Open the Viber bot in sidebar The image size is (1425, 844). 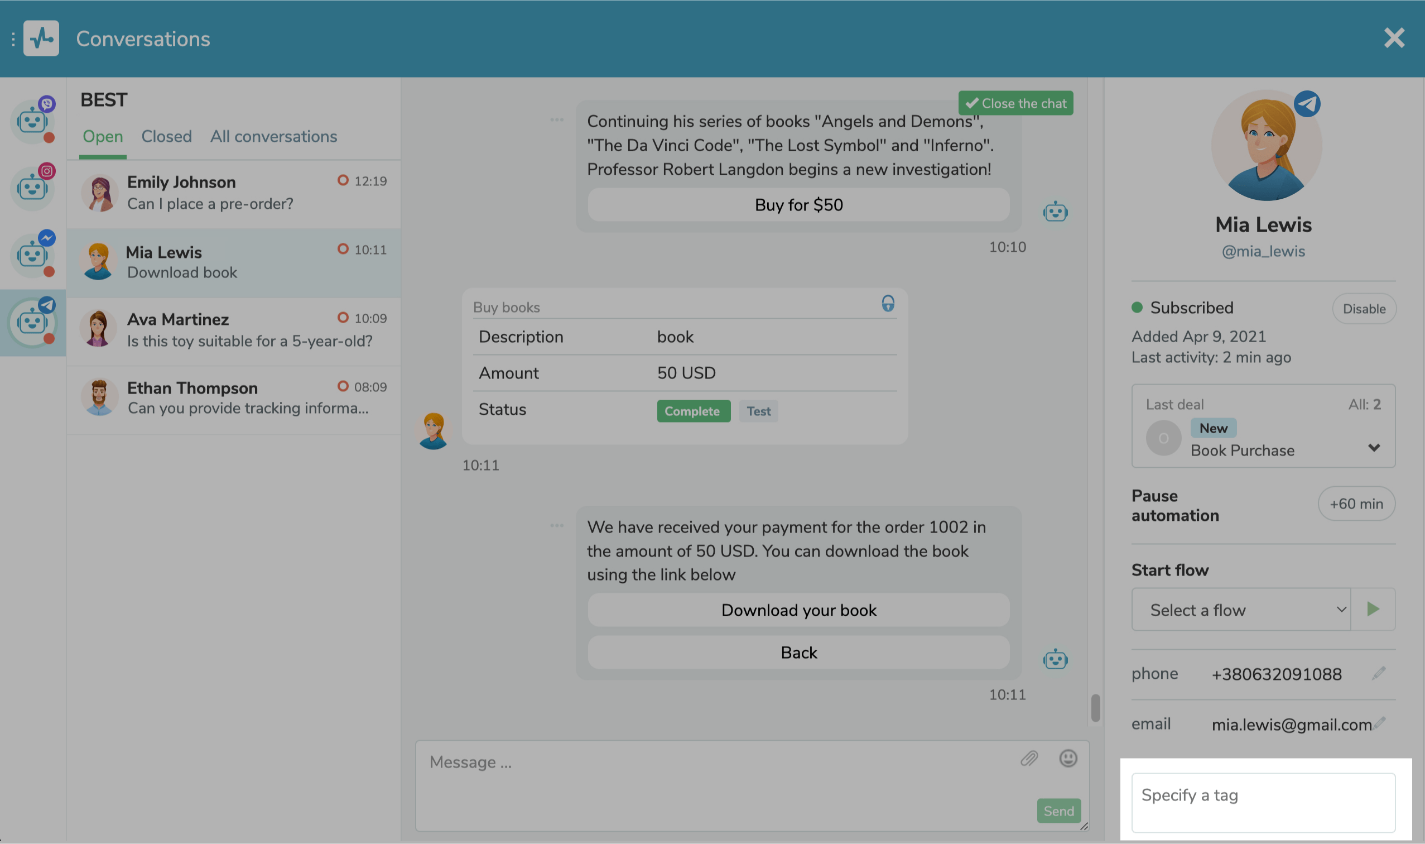coord(32,121)
